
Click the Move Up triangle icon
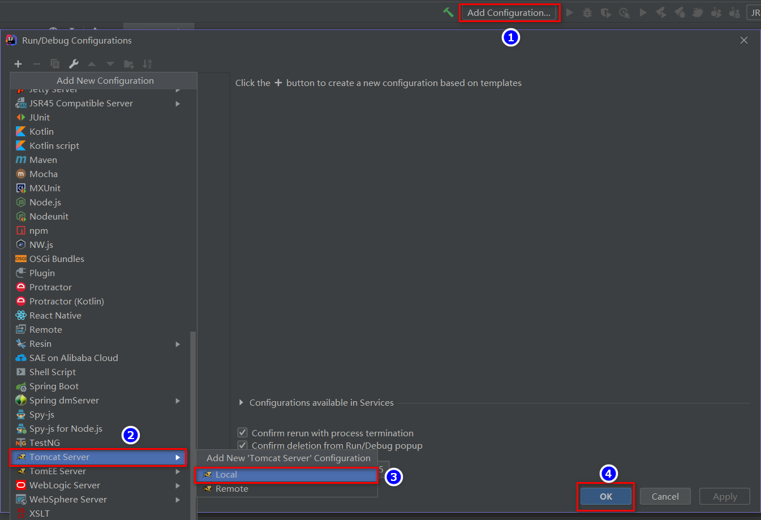coord(92,64)
